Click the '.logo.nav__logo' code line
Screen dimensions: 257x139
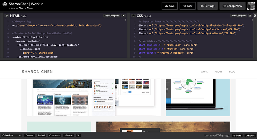pos(30,49)
